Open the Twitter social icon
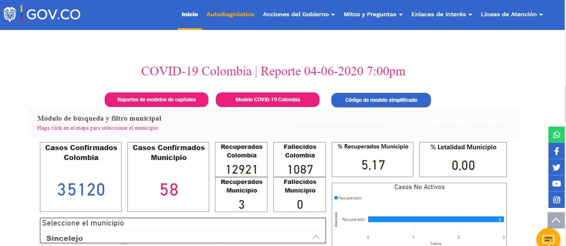The image size is (566, 246). coord(557,167)
